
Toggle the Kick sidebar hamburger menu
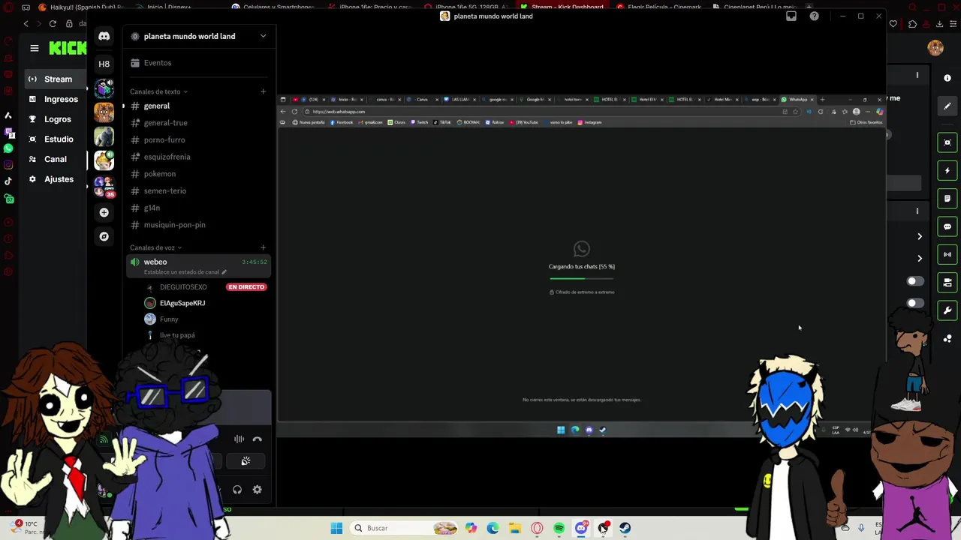(34, 48)
